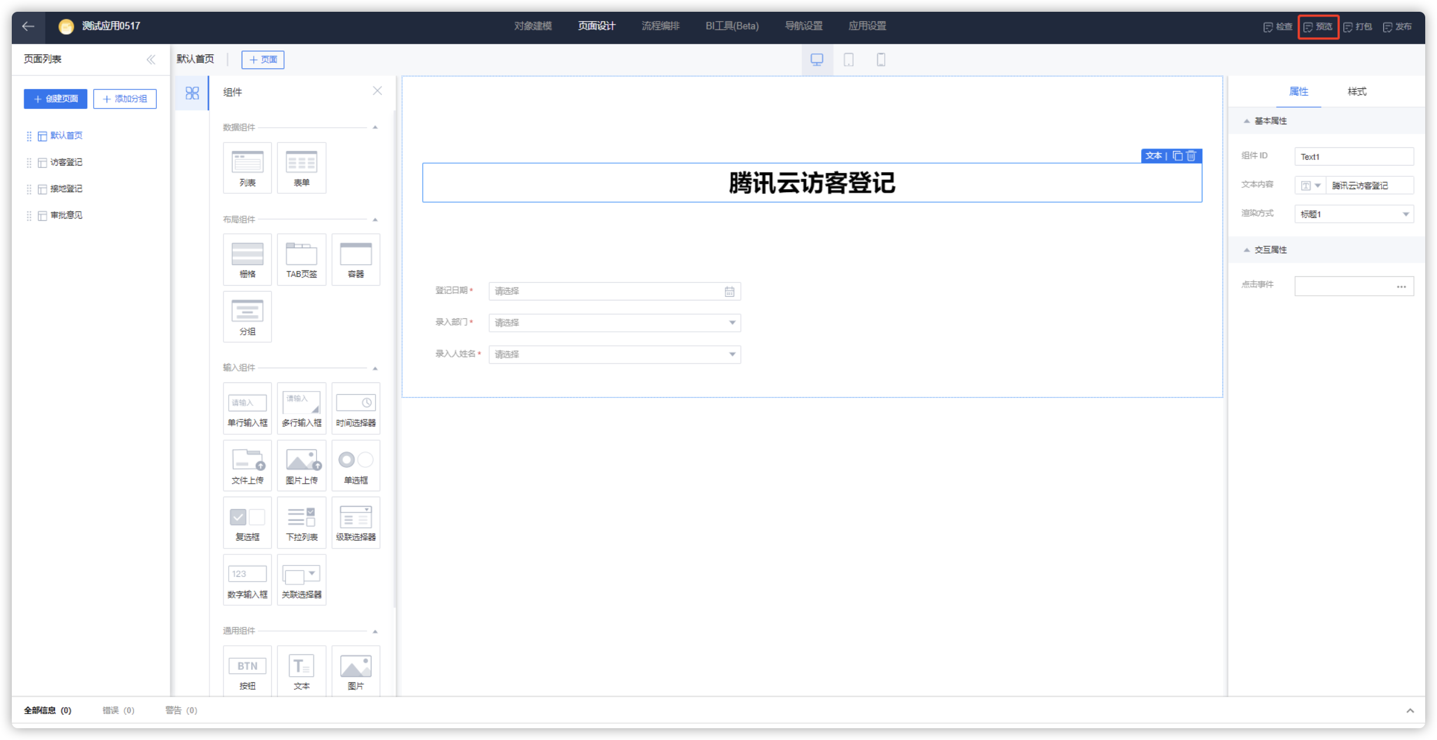Pick the TAB页签 component
The height and width of the screenshot is (740, 1437).
tap(302, 259)
